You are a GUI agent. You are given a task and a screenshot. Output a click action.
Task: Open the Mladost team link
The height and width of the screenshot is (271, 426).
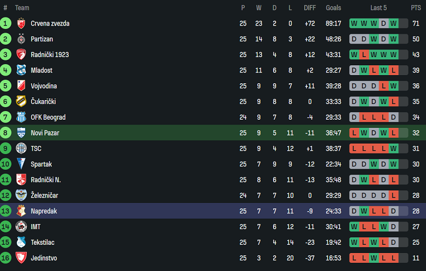point(42,70)
